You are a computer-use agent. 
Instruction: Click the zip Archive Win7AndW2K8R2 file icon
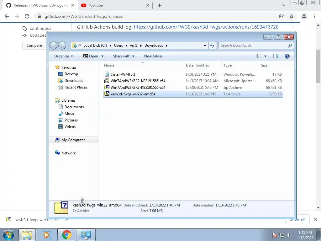point(107,87)
